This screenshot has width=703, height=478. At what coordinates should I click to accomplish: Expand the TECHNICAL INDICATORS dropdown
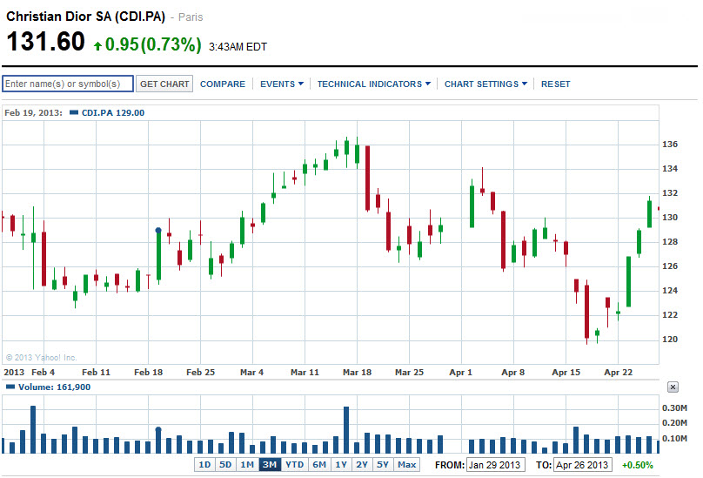point(374,84)
